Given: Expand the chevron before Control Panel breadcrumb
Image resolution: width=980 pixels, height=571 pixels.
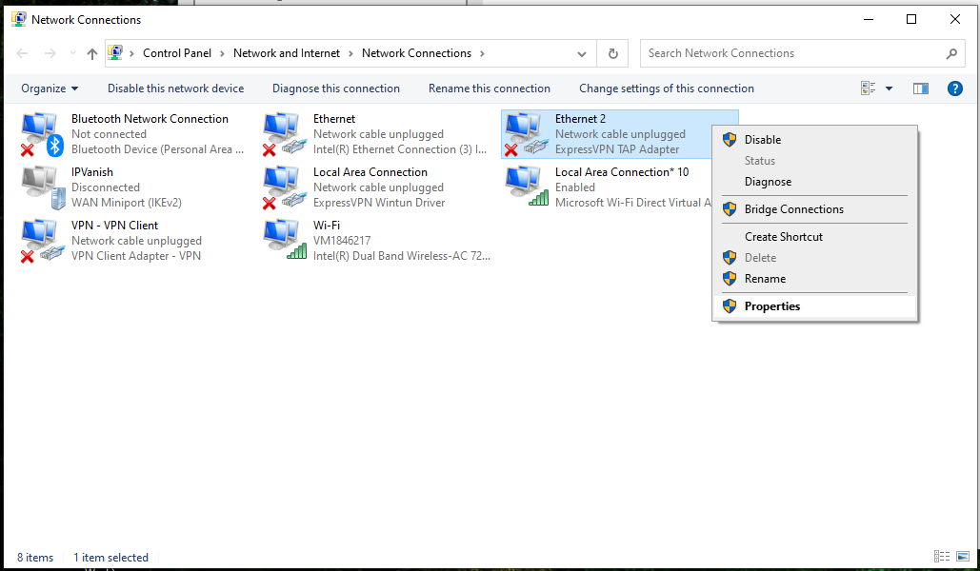Looking at the screenshot, I should click(x=131, y=53).
